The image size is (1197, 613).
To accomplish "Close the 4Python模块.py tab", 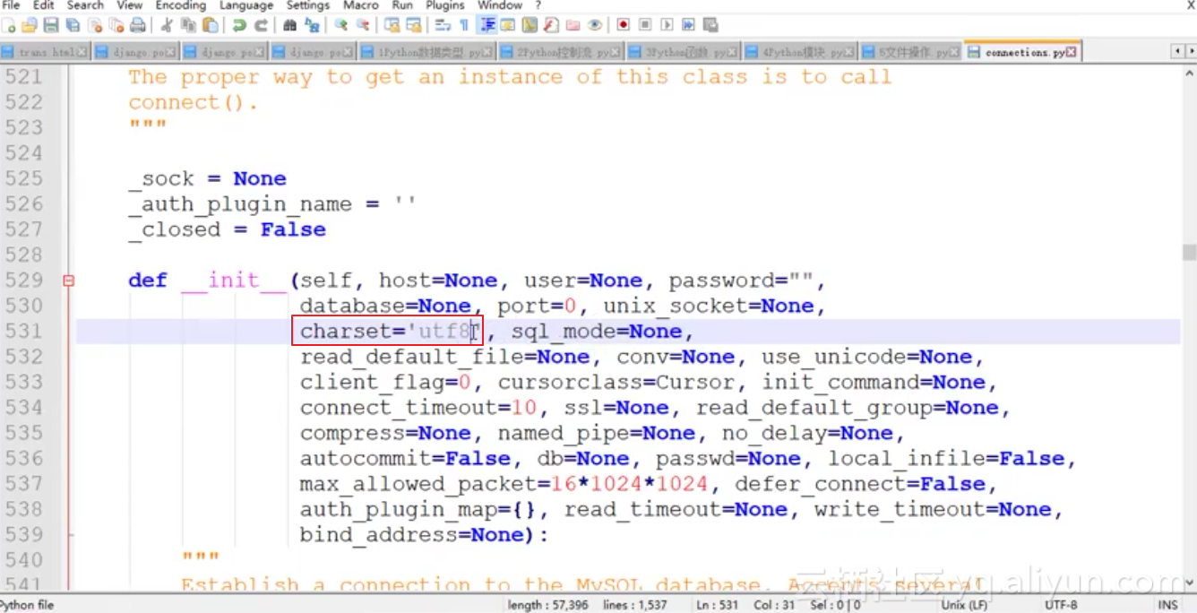I will [x=848, y=53].
